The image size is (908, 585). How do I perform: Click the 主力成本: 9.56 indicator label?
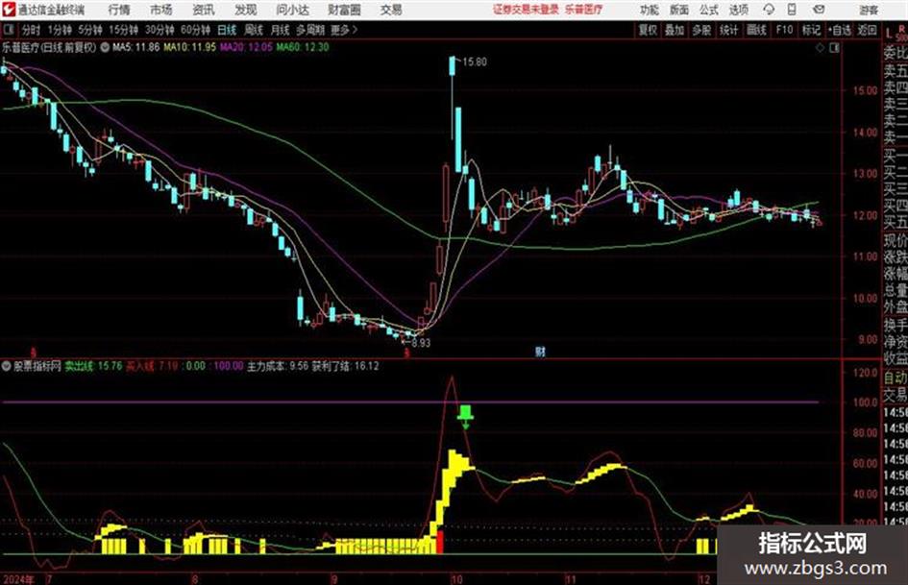point(278,366)
